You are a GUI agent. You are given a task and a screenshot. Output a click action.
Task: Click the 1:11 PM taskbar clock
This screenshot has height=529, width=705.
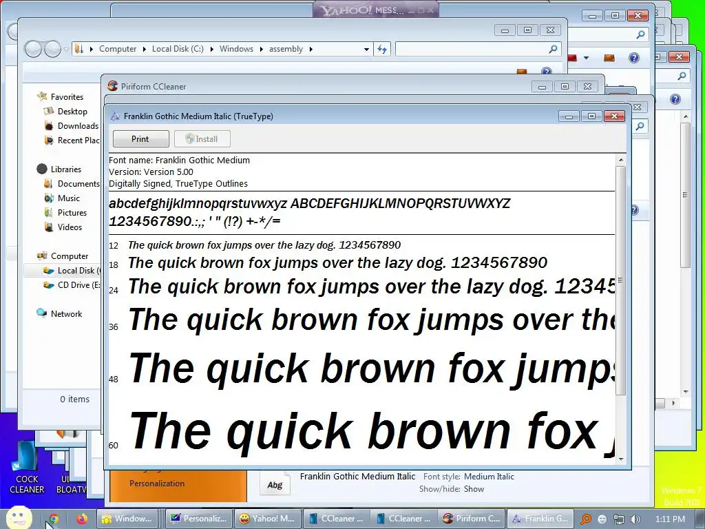pyautogui.click(x=670, y=519)
